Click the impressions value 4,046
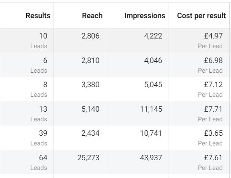231x178 pixels. [x=153, y=60]
